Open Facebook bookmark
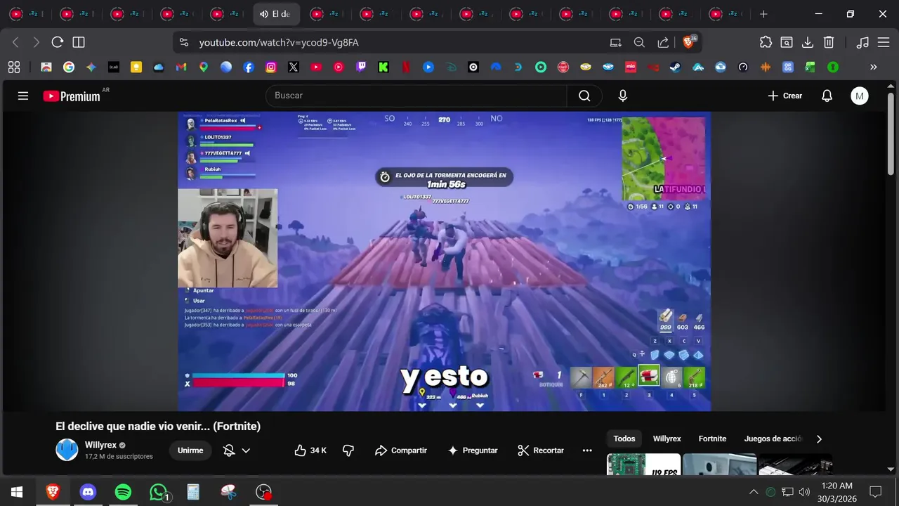 click(x=249, y=67)
